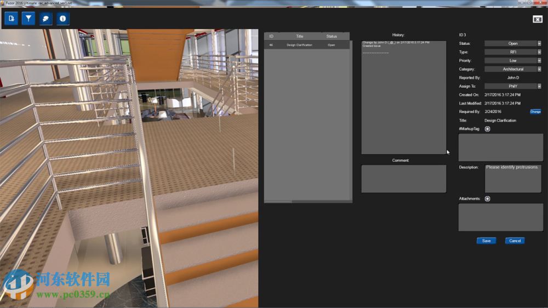Click the new issue document icon

(11, 19)
